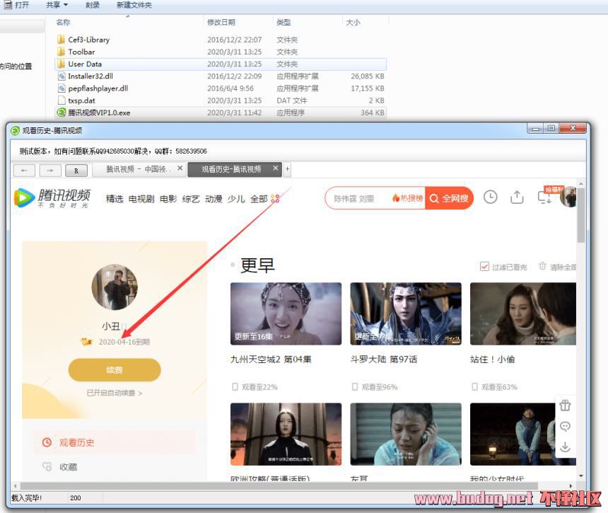Click the upload icon in header
608x513 pixels.
[x=517, y=197]
